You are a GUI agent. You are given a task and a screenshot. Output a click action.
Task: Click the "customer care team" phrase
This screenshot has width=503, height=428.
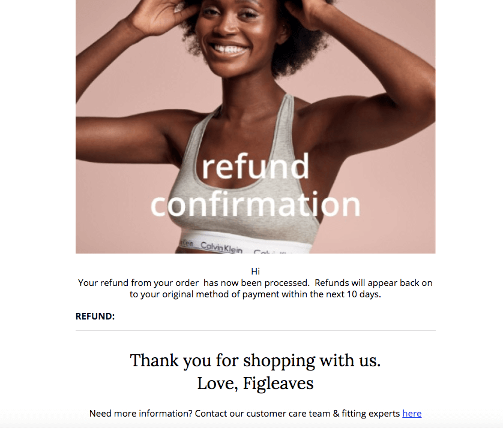pyautogui.click(x=288, y=413)
